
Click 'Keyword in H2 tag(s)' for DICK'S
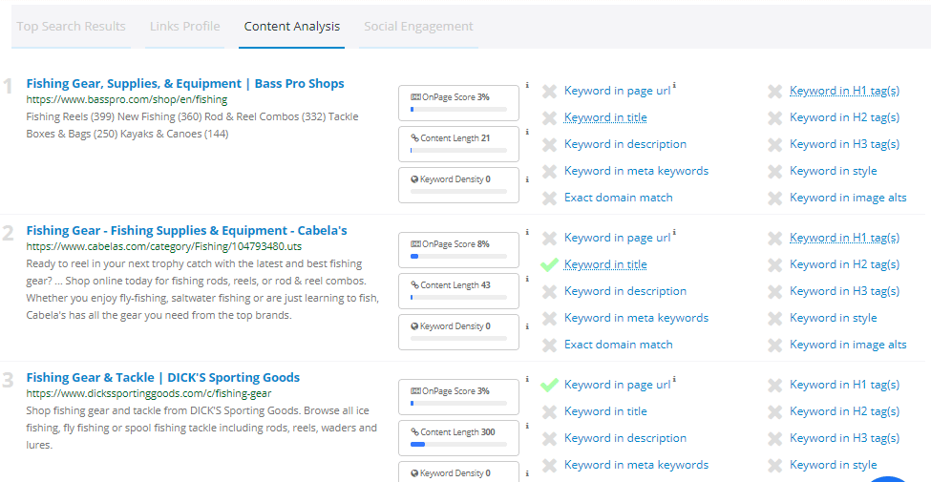(x=844, y=411)
